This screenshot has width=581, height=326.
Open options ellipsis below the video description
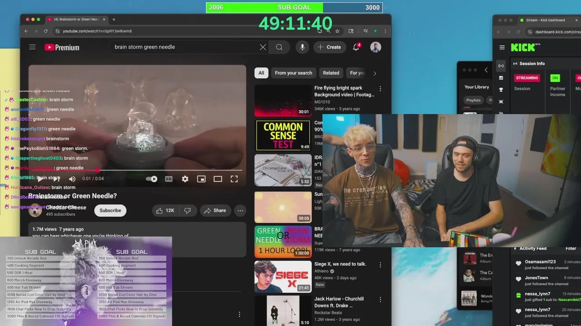[x=239, y=314]
